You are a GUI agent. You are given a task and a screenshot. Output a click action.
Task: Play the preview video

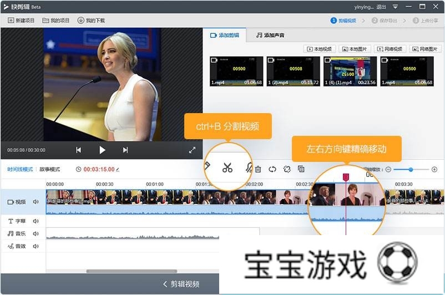[102, 150]
